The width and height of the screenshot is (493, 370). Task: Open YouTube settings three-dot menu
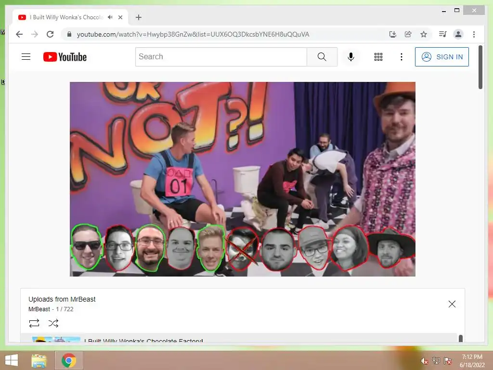coord(401,57)
